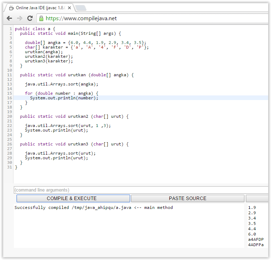Image resolution: width=271 pixels, height=260 pixels.
Task: Click the COMPILE & EXECUTE button
Action: 73,198
